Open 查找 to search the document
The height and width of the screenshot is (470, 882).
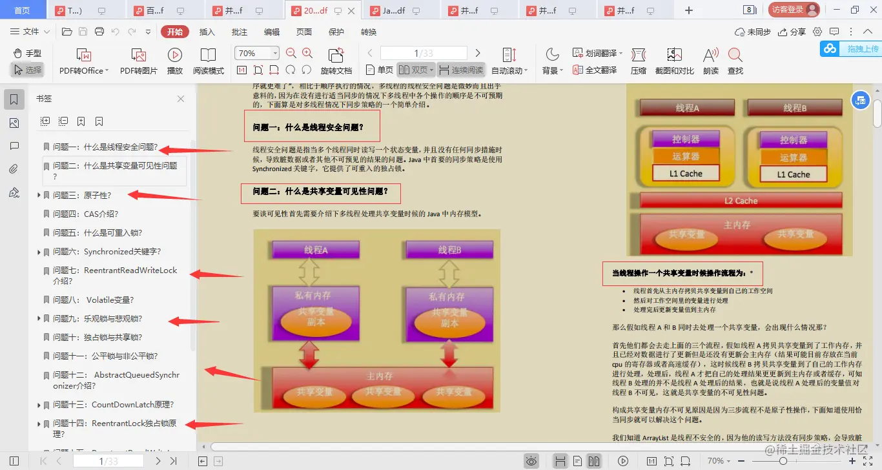point(735,61)
